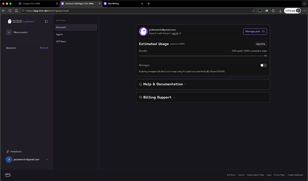Close the Account Settings browser tab
308x181 pixels.
point(100,4)
